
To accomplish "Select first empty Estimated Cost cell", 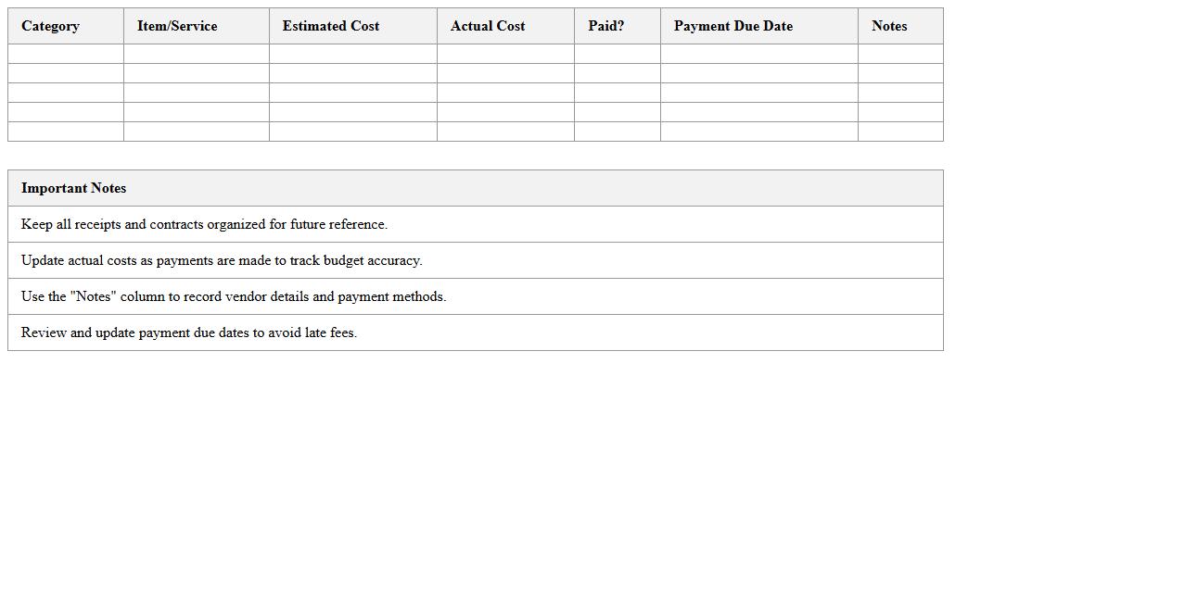I will 353,54.
